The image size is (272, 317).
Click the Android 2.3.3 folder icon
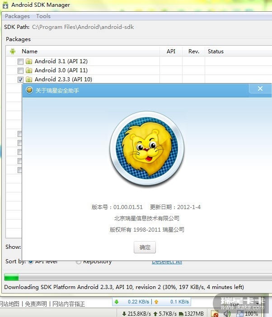pyautogui.click(x=29, y=79)
